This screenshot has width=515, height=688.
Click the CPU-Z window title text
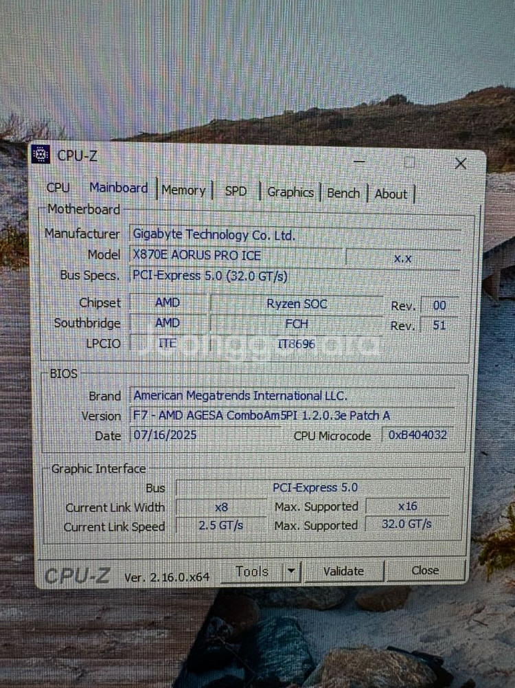[x=77, y=156]
